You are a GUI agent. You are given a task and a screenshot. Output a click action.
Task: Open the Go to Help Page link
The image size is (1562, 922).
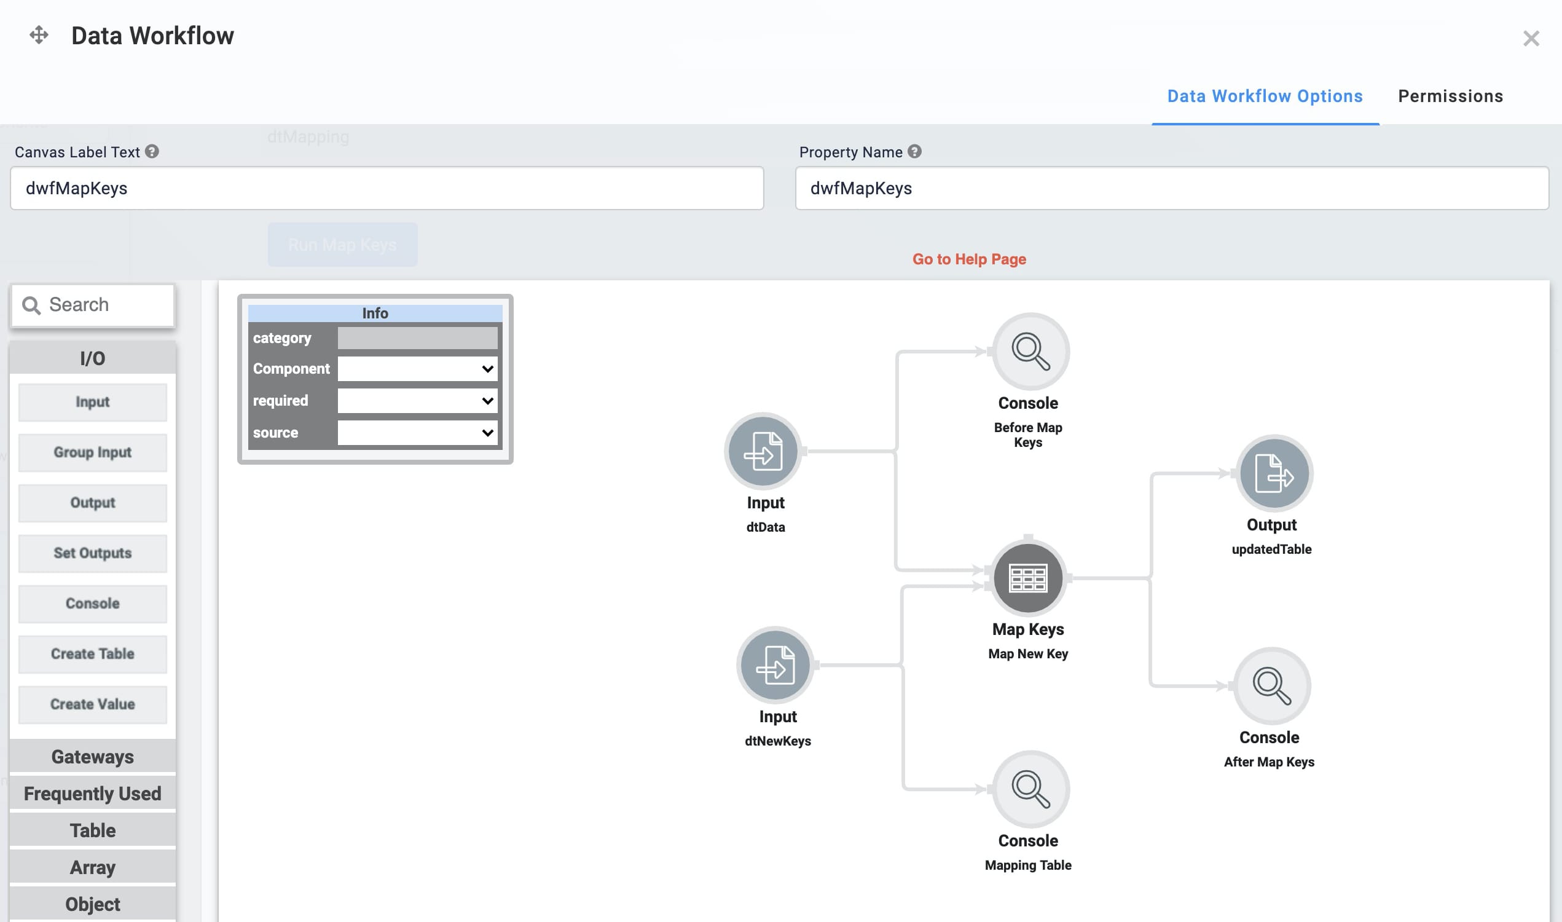(x=969, y=259)
